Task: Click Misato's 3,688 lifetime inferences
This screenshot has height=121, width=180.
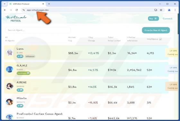Action: (x=131, y=103)
